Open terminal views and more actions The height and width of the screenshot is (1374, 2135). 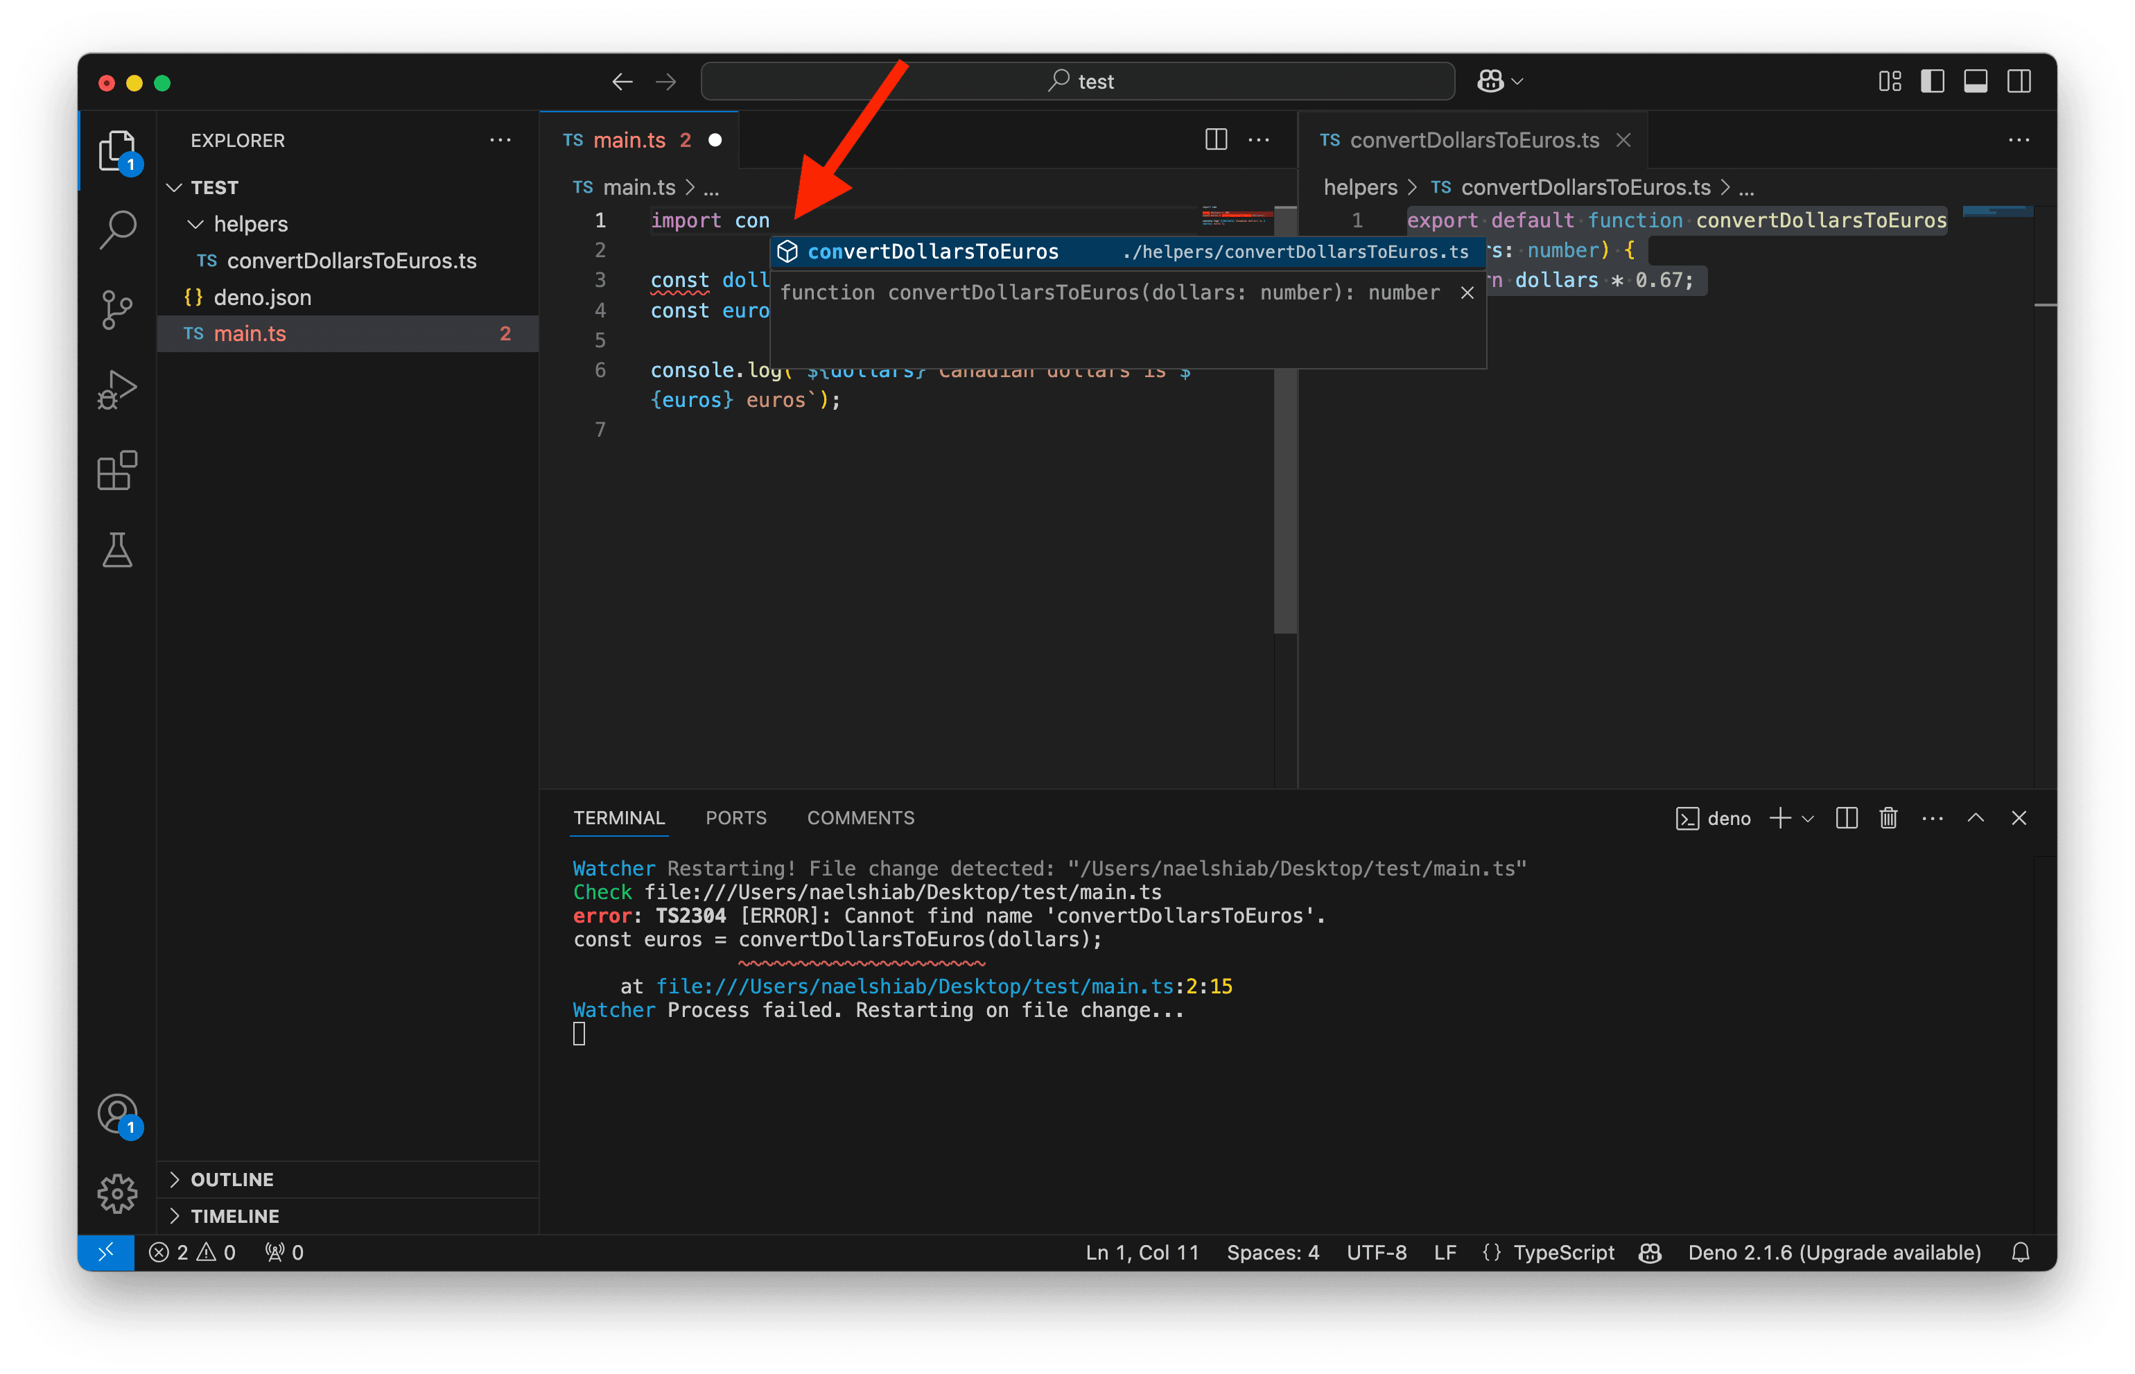(1933, 818)
